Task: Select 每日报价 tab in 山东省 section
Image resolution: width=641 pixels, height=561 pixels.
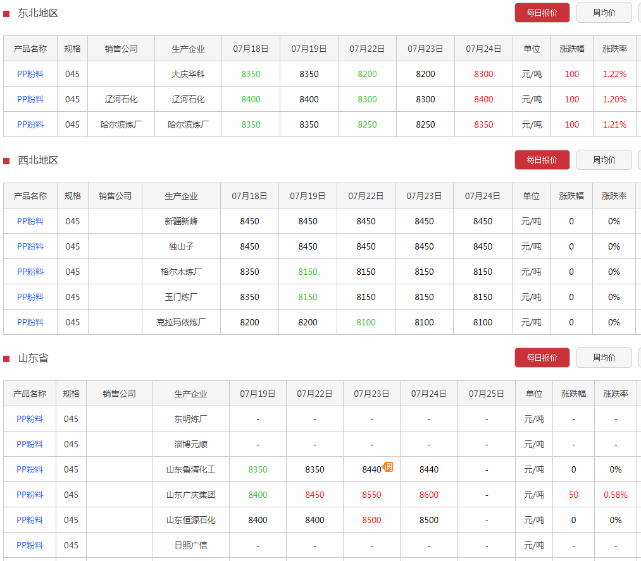Action: point(542,358)
